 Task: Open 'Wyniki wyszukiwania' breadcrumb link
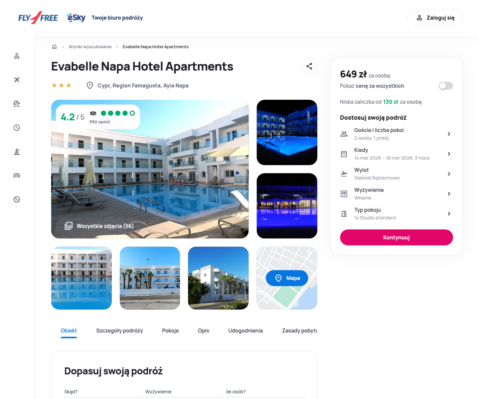click(x=90, y=47)
